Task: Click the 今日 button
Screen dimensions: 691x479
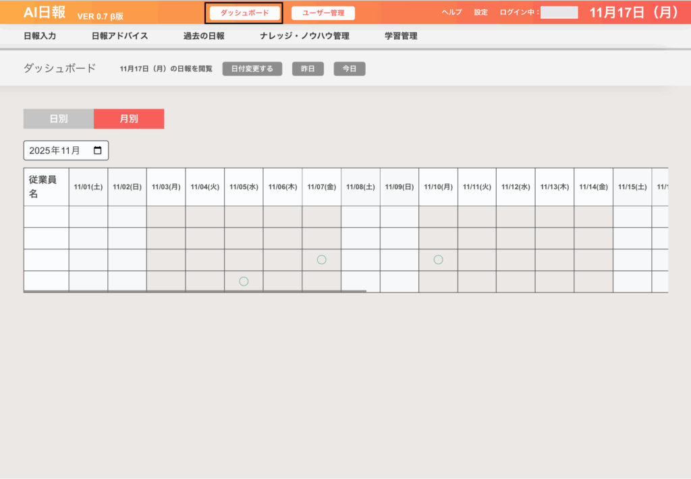Action: coord(350,69)
